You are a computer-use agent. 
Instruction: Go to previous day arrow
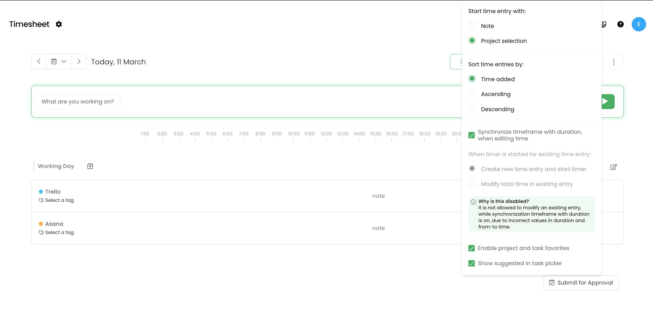coord(39,62)
